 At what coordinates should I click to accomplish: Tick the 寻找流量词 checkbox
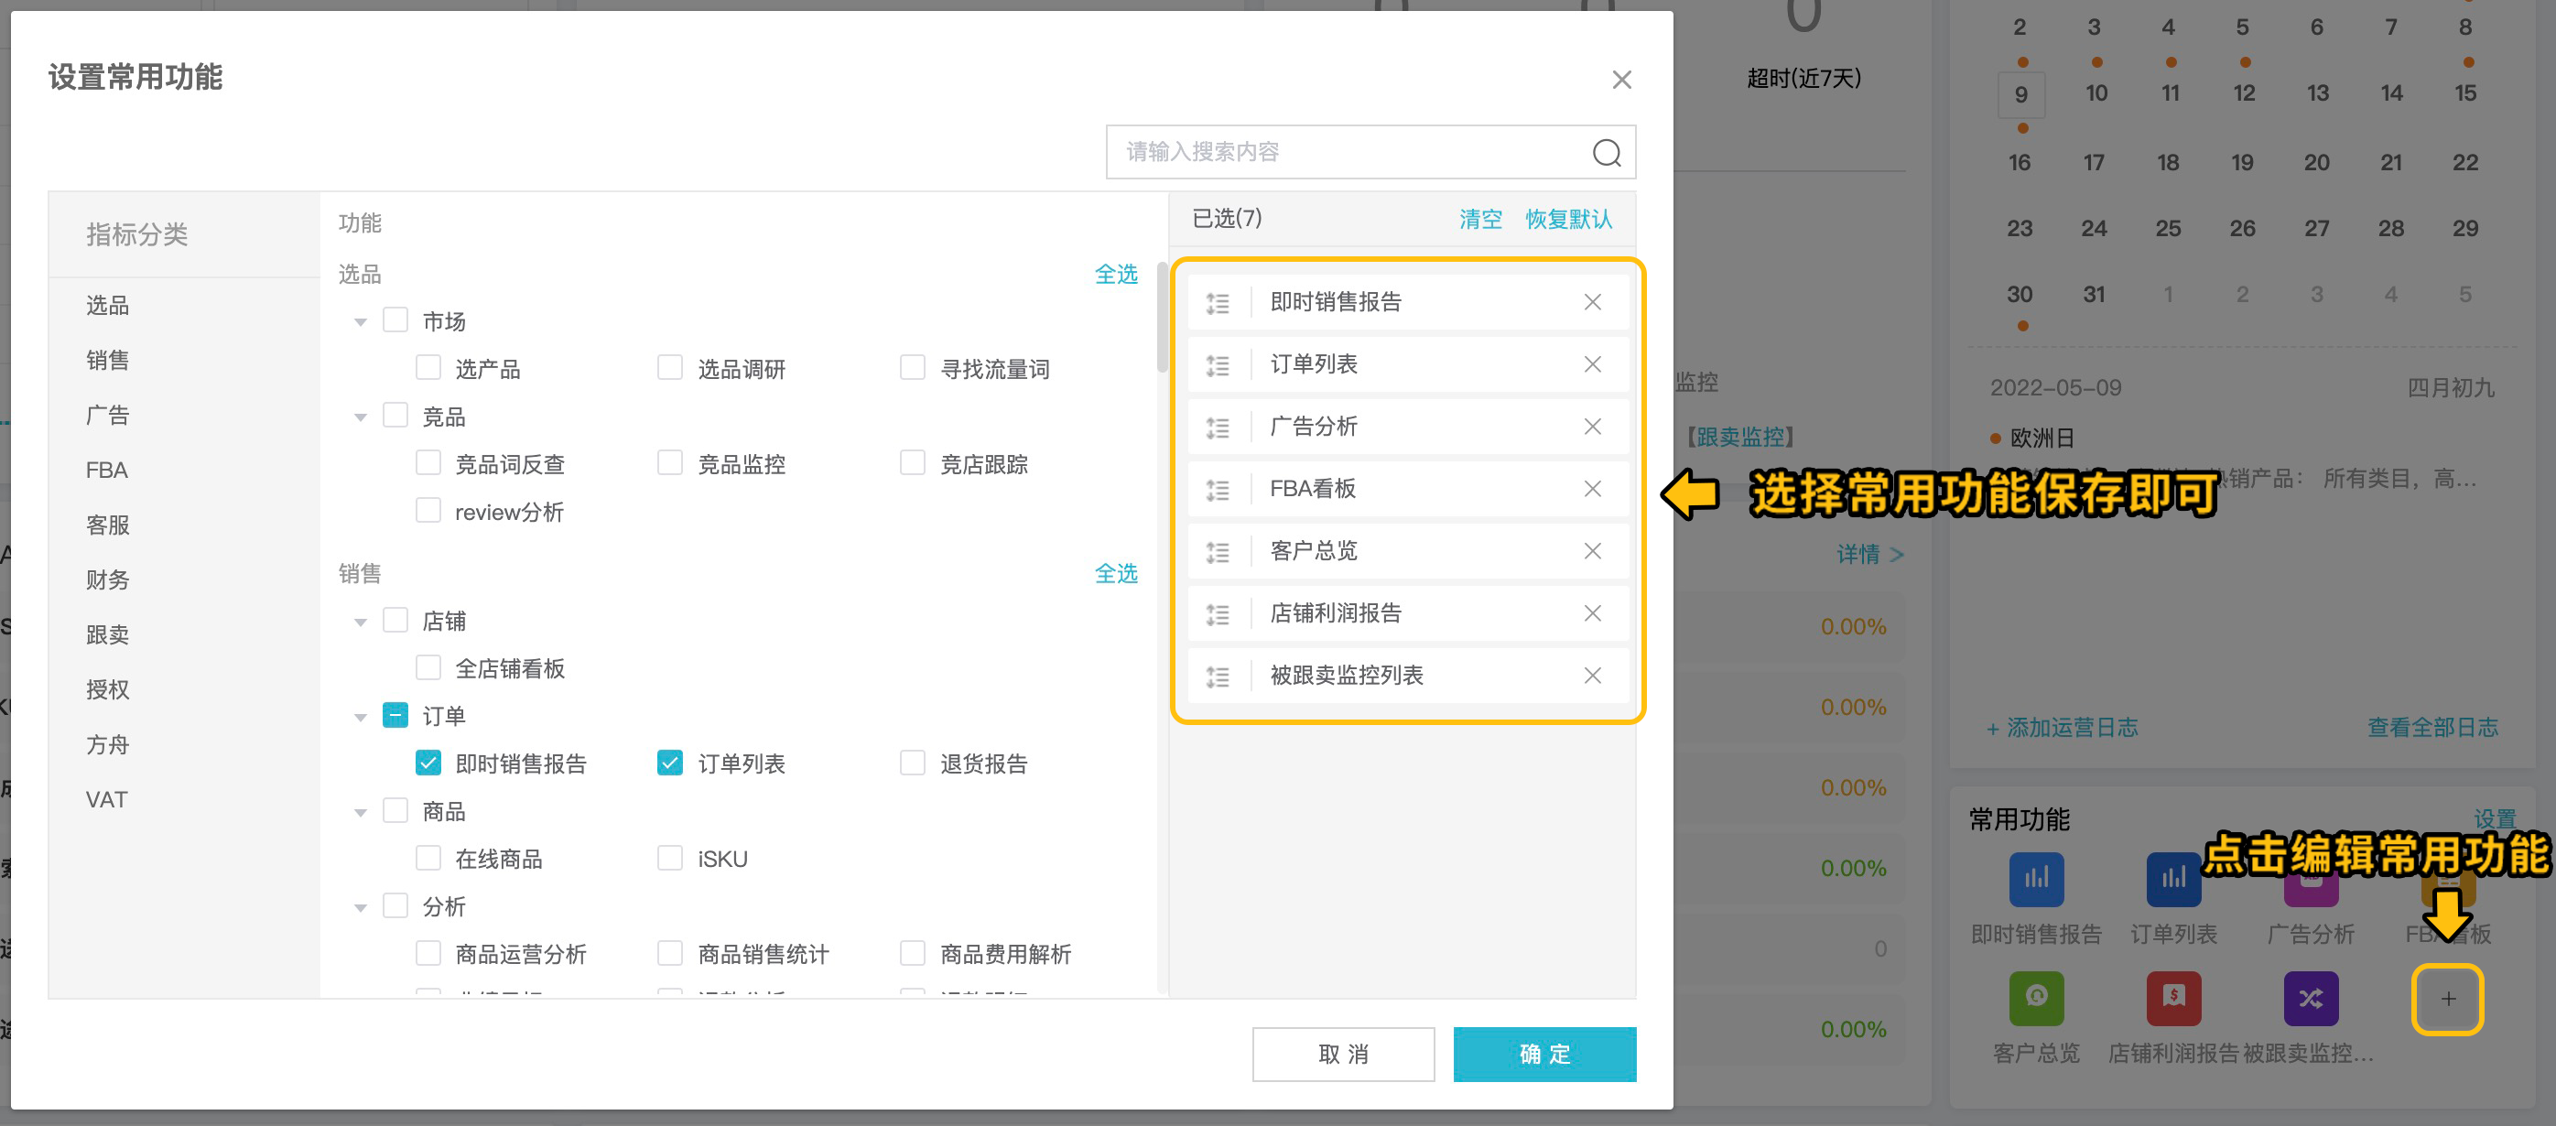tap(912, 367)
